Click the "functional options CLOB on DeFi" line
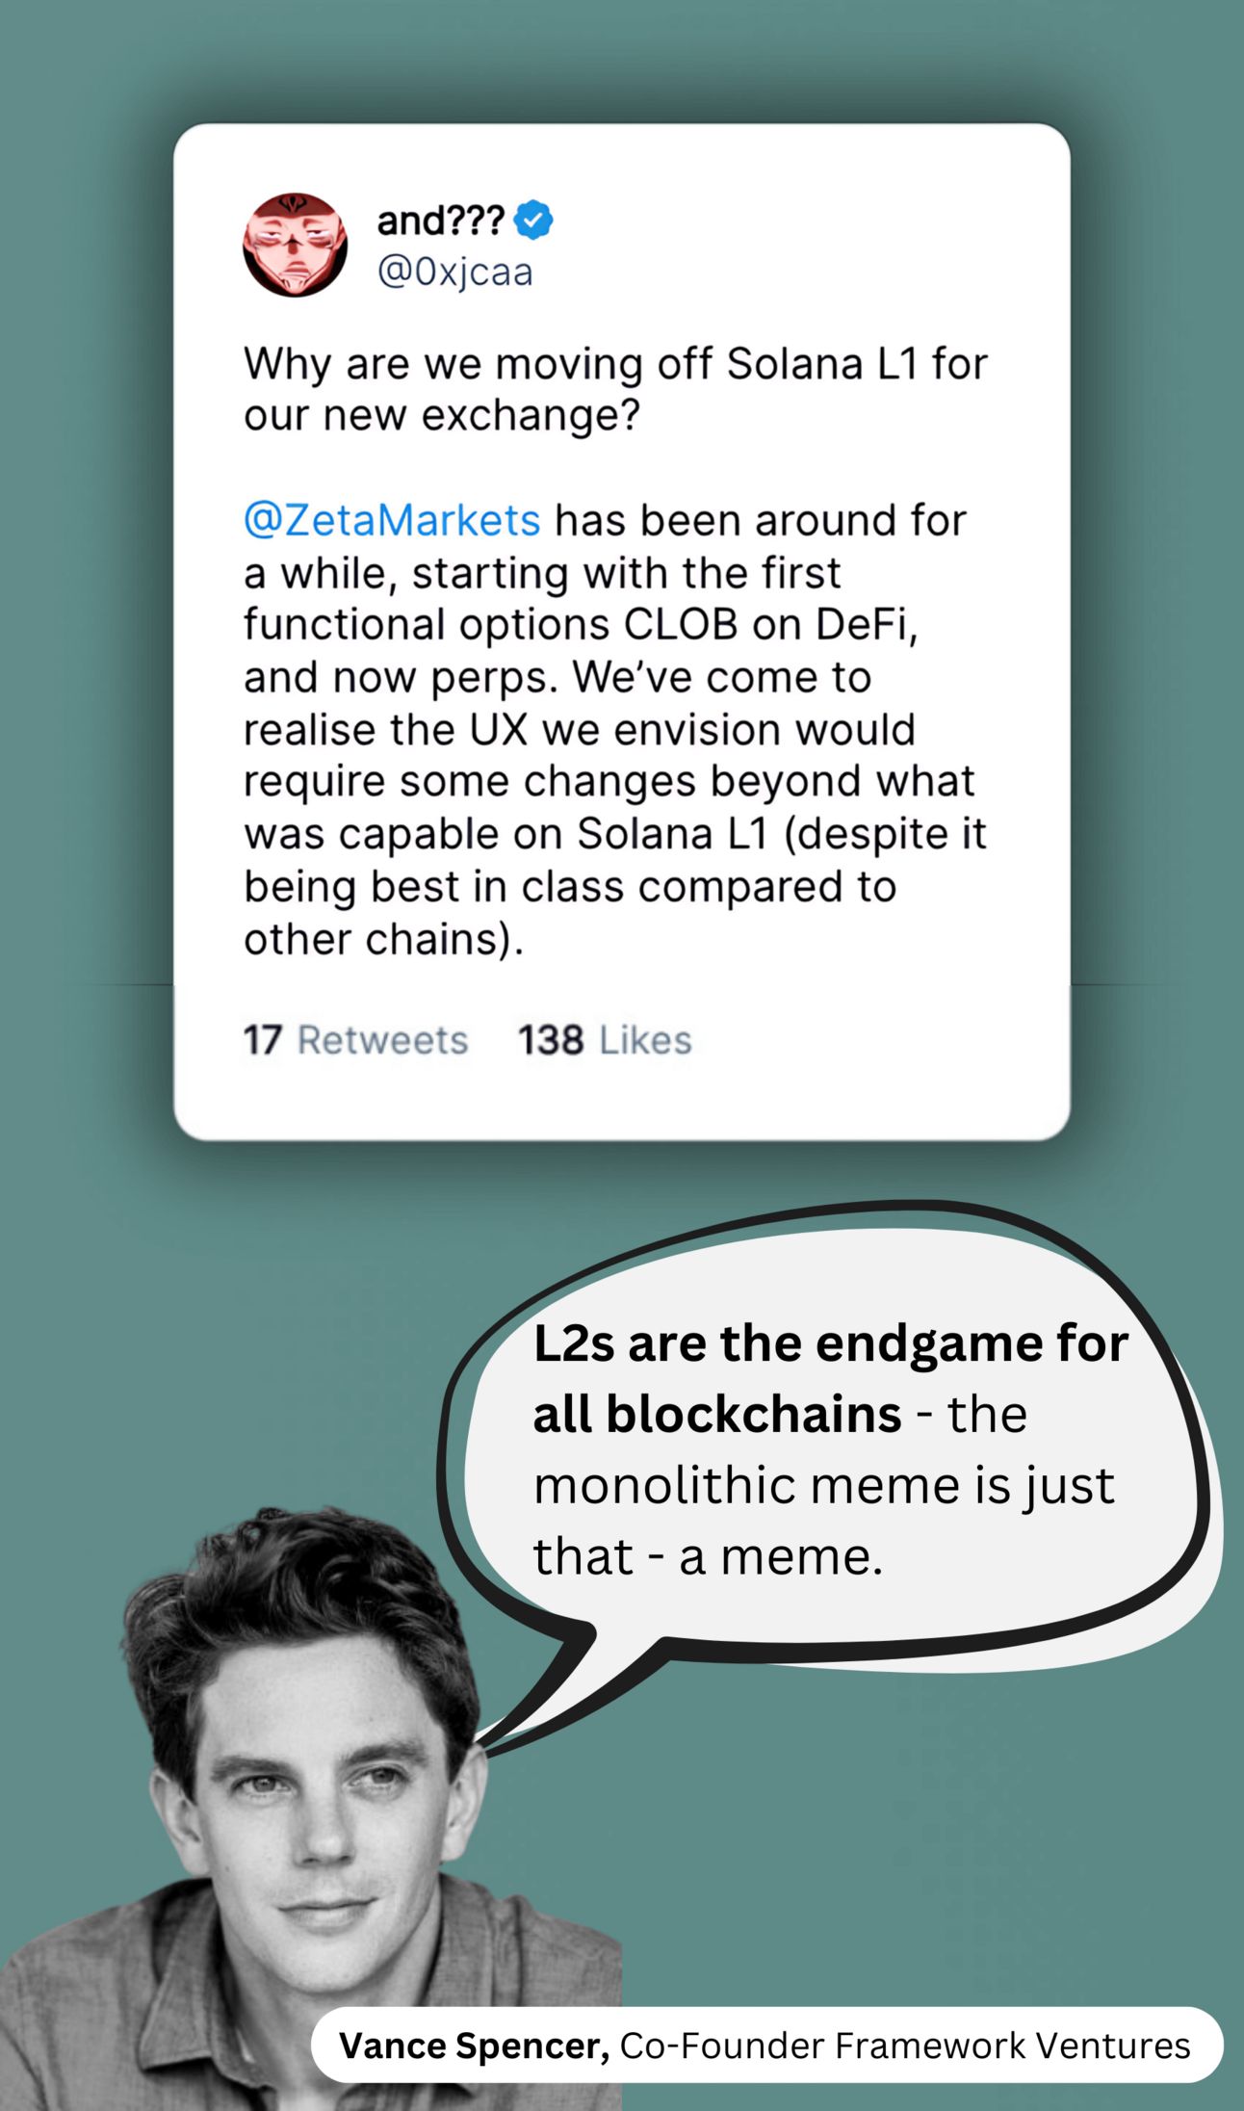Viewport: 1244px width, 2111px height. [x=581, y=625]
